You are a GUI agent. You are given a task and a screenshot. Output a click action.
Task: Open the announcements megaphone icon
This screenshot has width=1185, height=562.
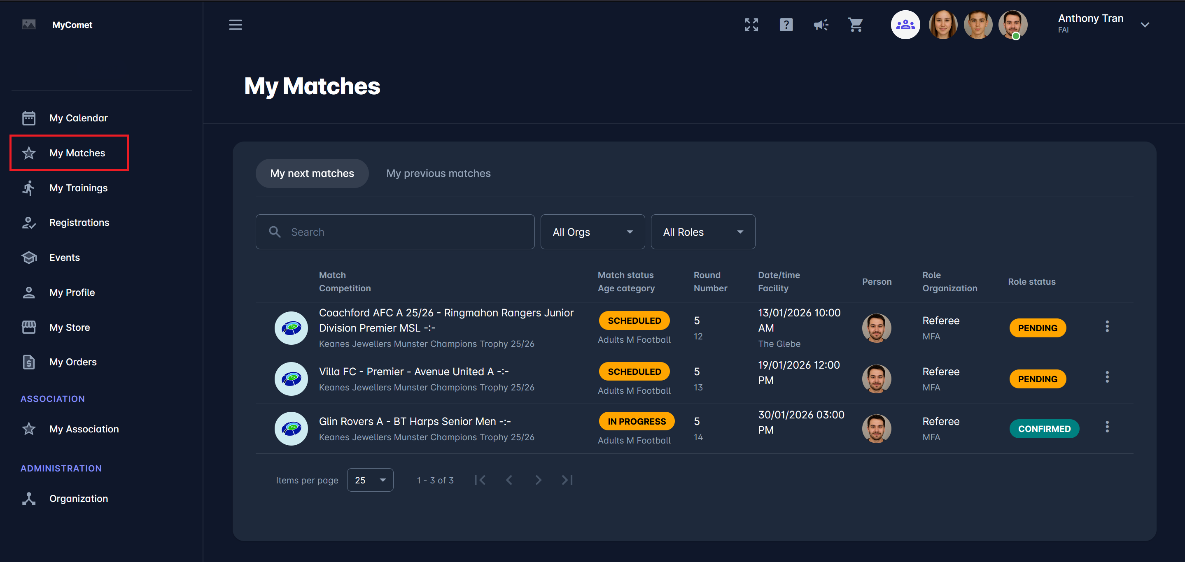point(820,25)
